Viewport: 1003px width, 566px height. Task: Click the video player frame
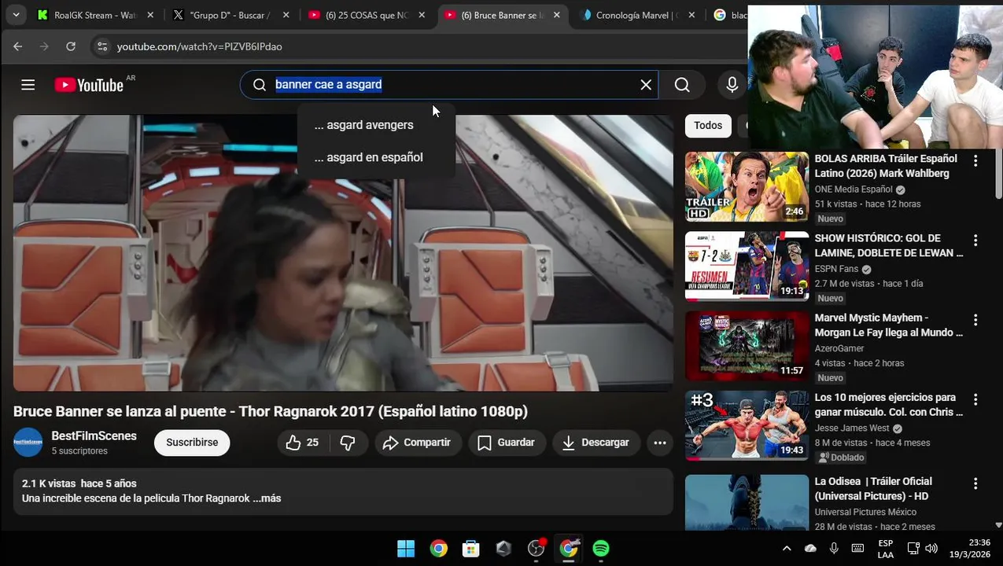point(343,253)
